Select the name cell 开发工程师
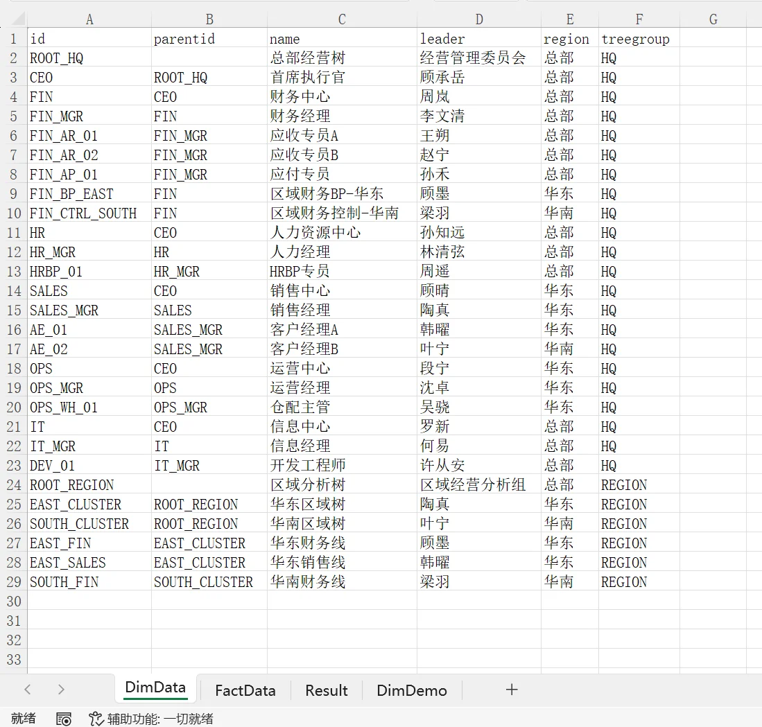The image size is (762, 727). [342, 465]
